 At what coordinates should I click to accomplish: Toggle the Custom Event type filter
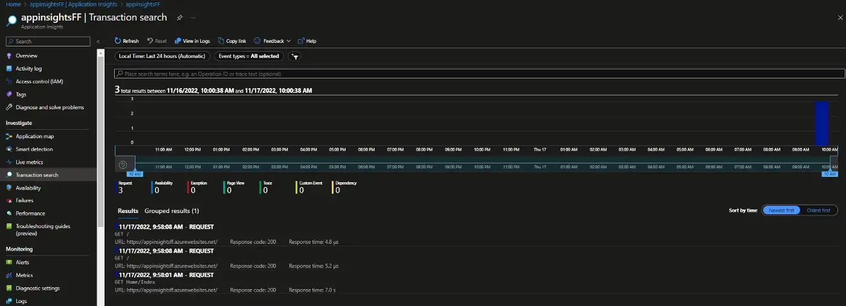coord(309,187)
